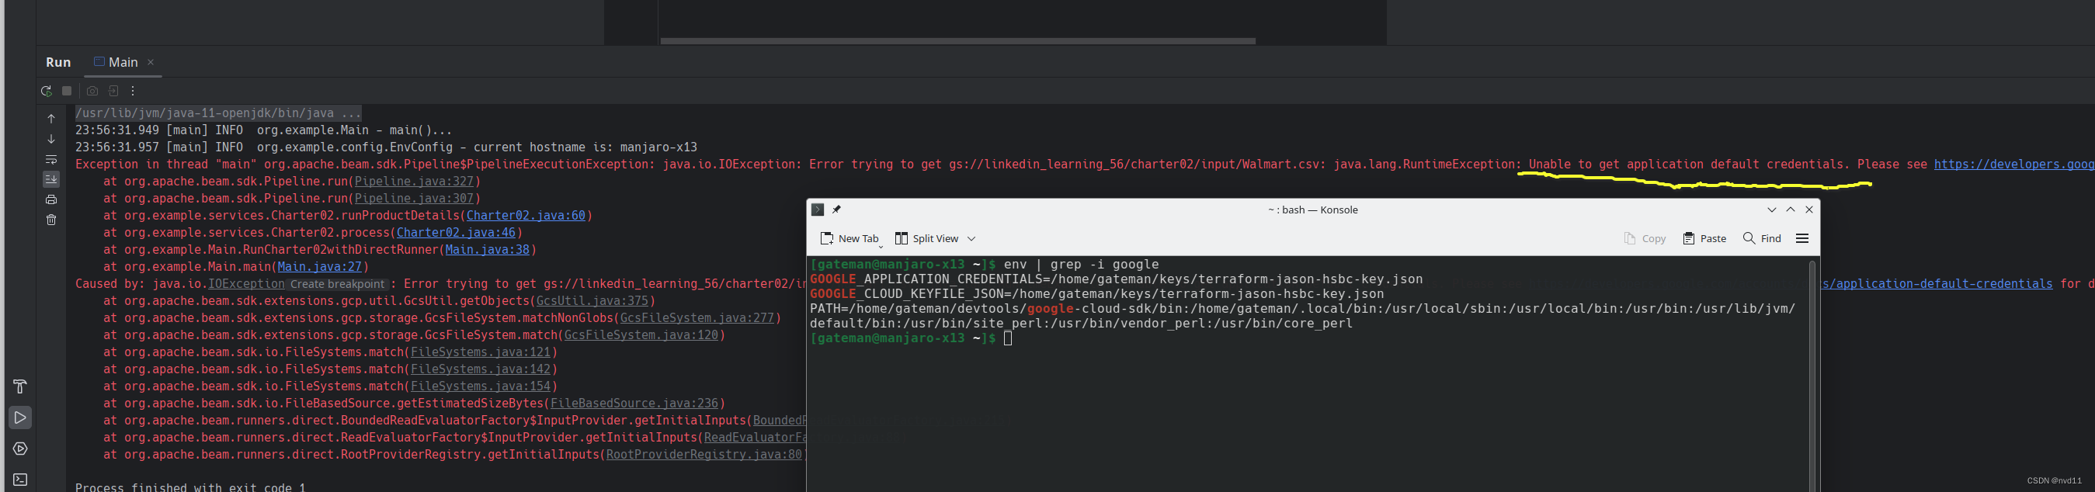Click the thread dump camera icon

coord(92,91)
